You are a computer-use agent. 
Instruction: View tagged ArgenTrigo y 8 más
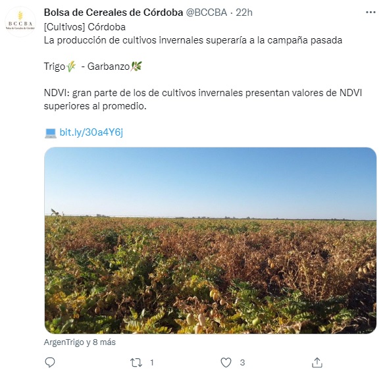coord(80,342)
